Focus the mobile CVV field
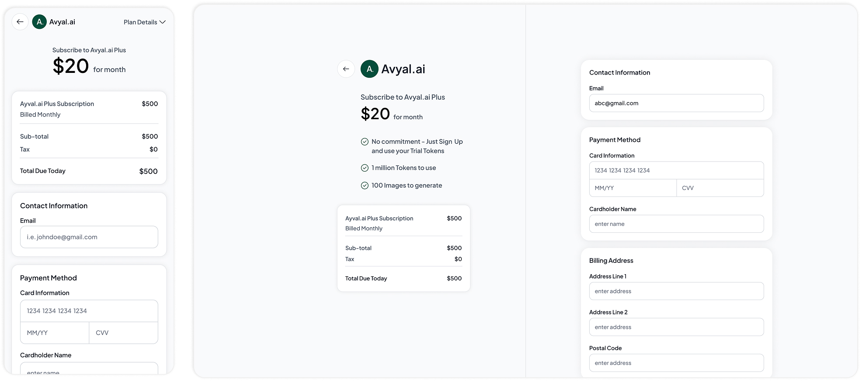This screenshot has width=862, height=382. click(124, 333)
